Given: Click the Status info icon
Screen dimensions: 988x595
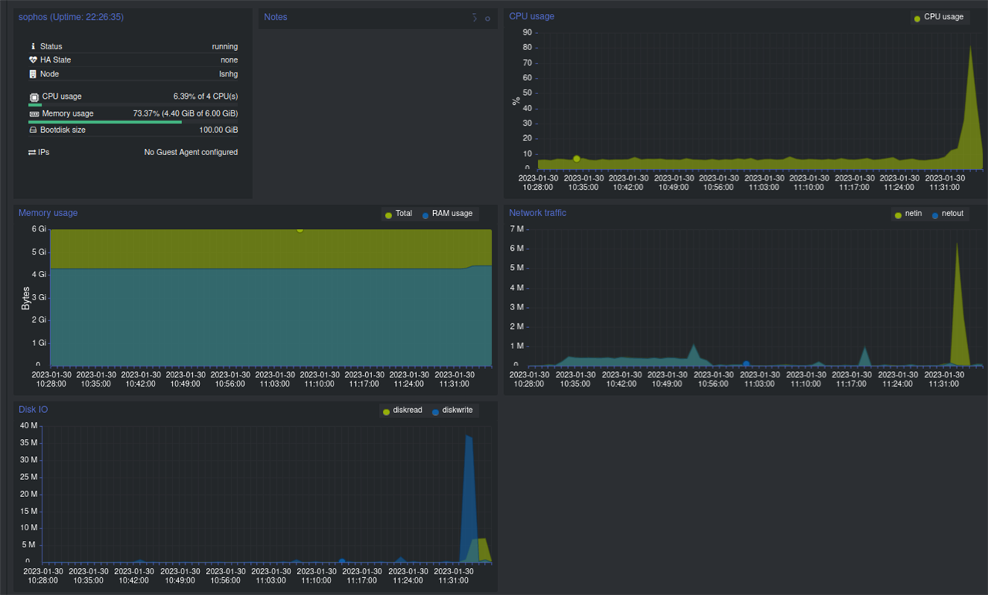Looking at the screenshot, I should tap(33, 46).
